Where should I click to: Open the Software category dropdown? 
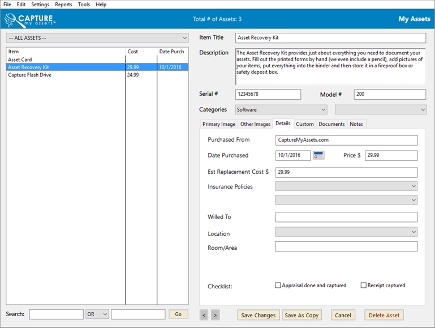[280, 109]
